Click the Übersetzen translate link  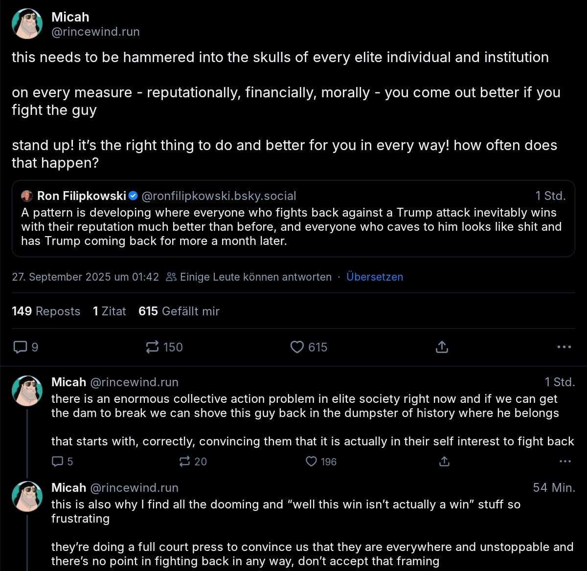point(375,277)
